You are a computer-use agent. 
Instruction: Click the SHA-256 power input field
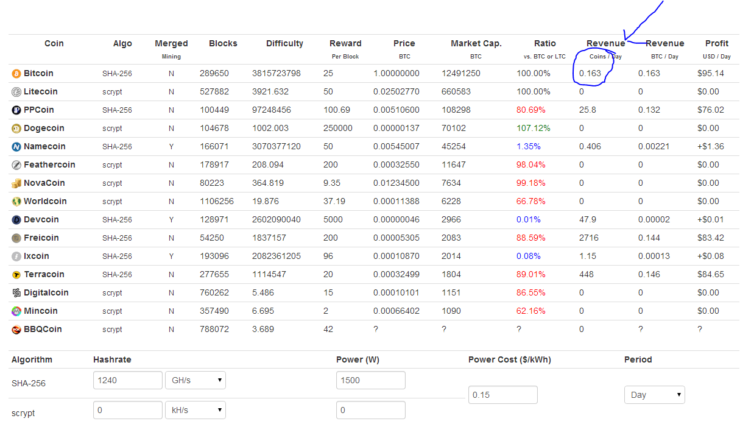point(371,380)
